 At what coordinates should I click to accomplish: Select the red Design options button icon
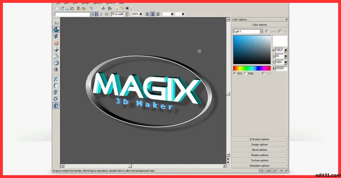[56, 43]
